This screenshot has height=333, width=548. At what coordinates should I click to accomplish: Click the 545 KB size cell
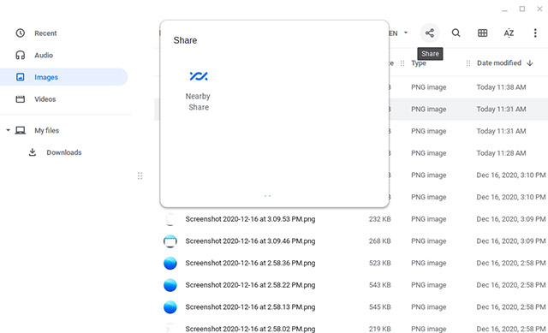[x=379, y=307]
